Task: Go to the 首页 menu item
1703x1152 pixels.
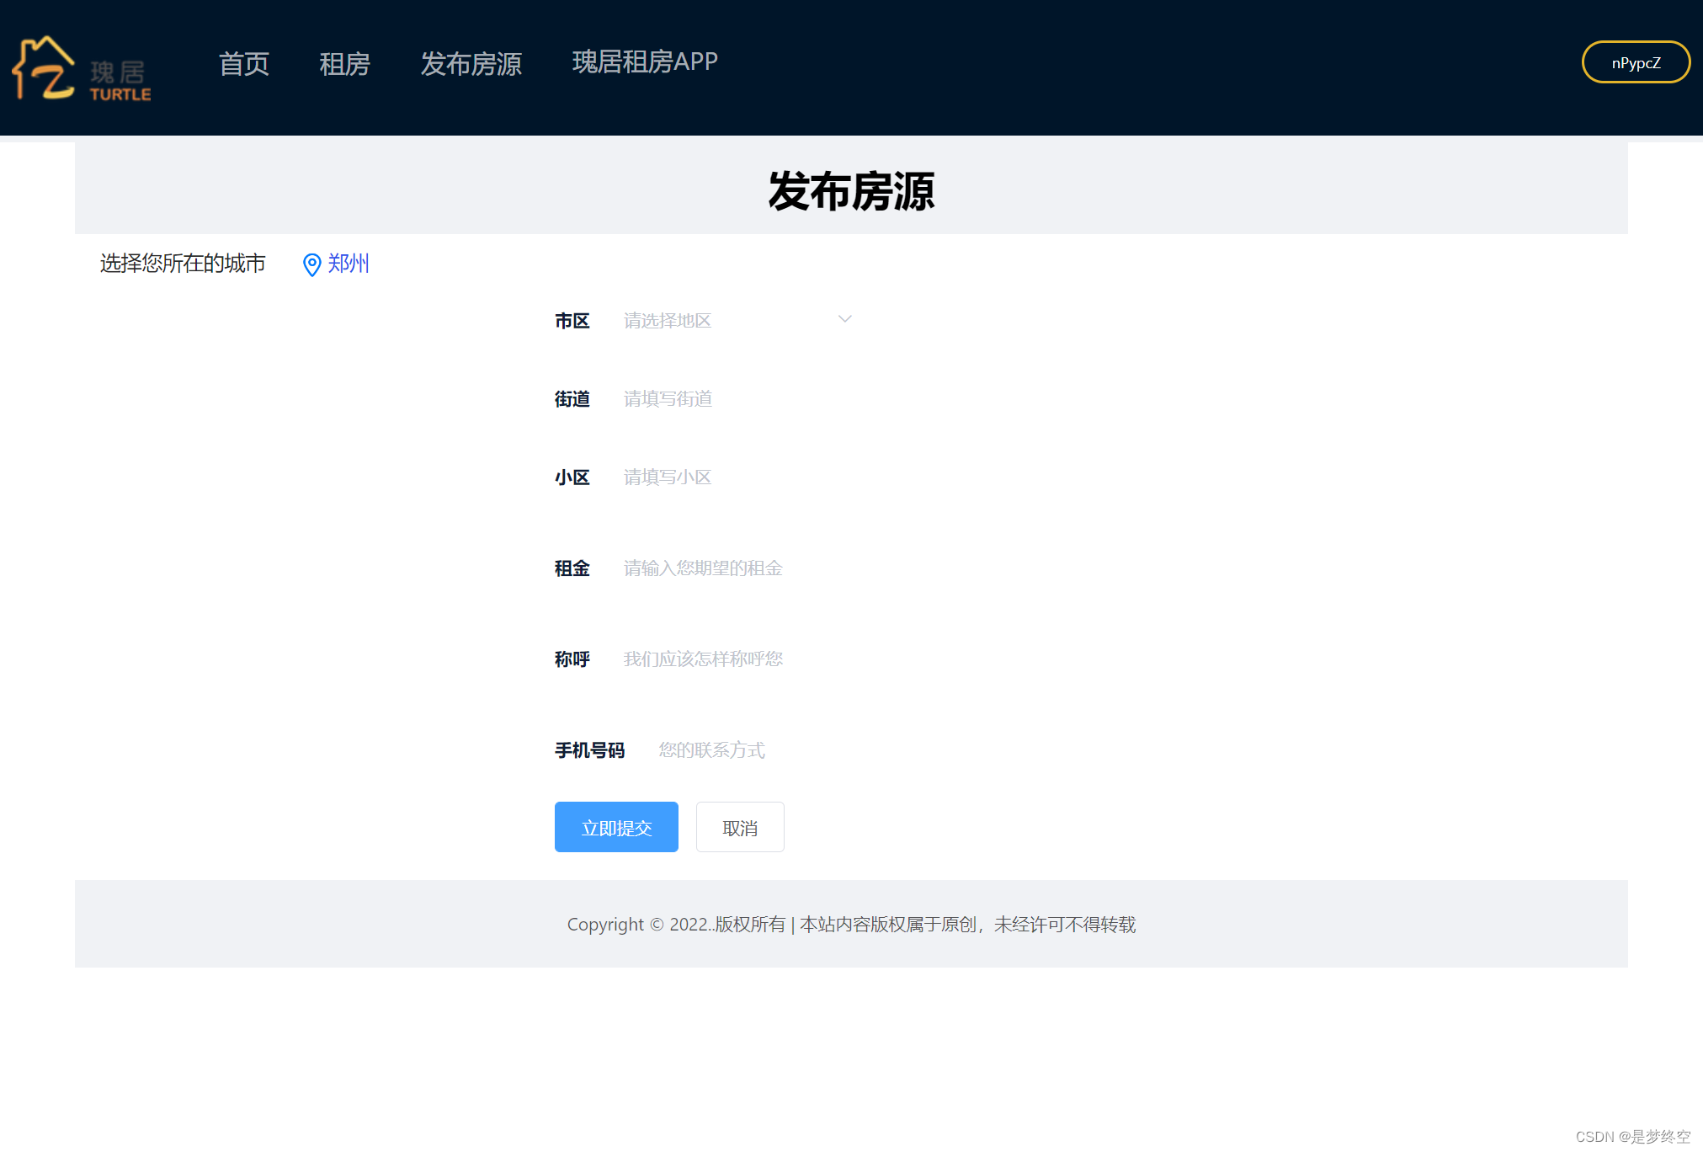Action: [x=244, y=64]
